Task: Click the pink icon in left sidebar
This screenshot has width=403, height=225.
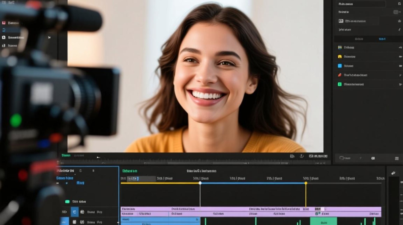Action: [x=4, y=23]
